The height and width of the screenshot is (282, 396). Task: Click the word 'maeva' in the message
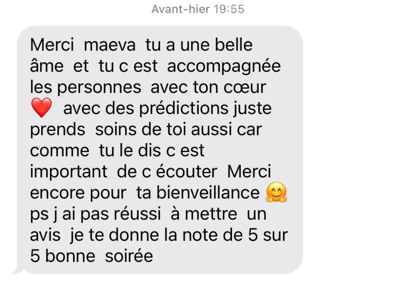tap(110, 45)
